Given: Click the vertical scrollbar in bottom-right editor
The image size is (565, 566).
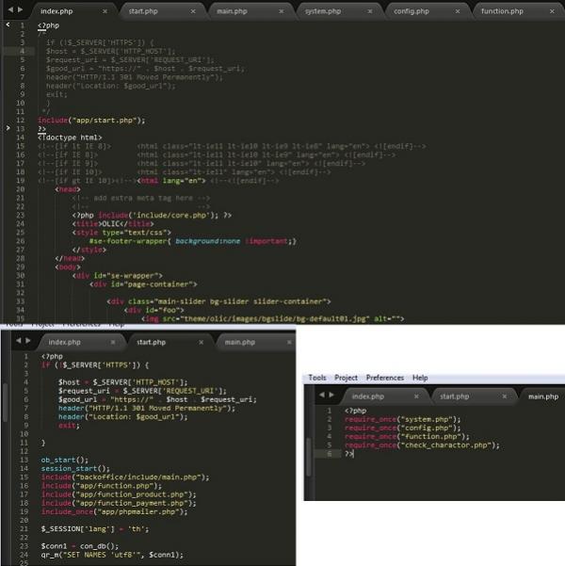Looking at the screenshot, I should pyautogui.click(x=309, y=457).
